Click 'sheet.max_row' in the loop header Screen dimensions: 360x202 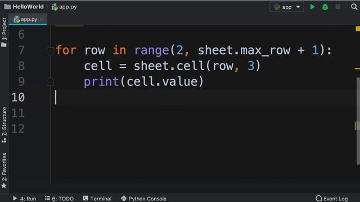pyautogui.click(x=244, y=50)
